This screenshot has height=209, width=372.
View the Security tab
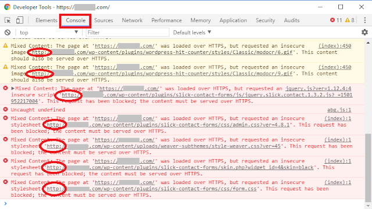[x=265, y=20]
